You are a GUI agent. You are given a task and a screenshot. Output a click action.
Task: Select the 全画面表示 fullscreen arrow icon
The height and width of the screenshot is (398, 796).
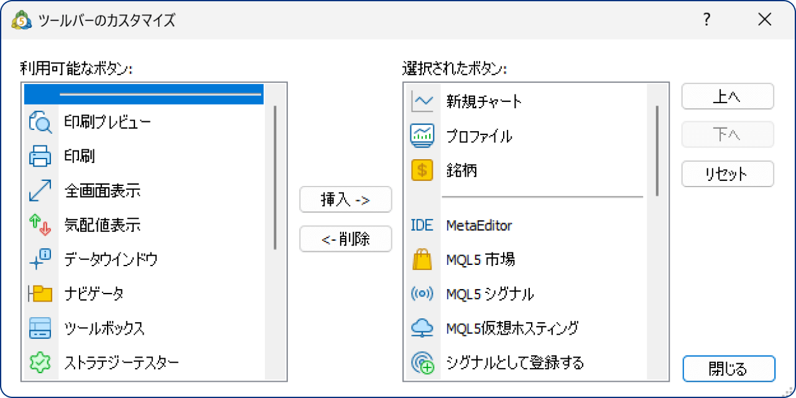pos(40,191)
